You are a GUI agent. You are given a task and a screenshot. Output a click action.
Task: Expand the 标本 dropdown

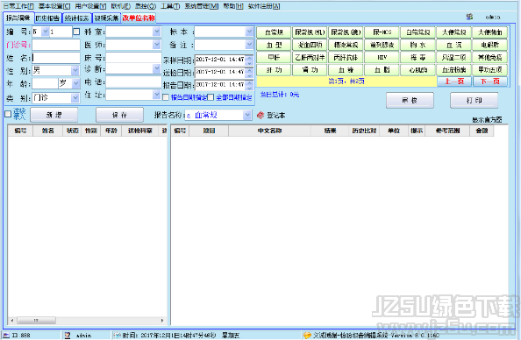(249, 32)
